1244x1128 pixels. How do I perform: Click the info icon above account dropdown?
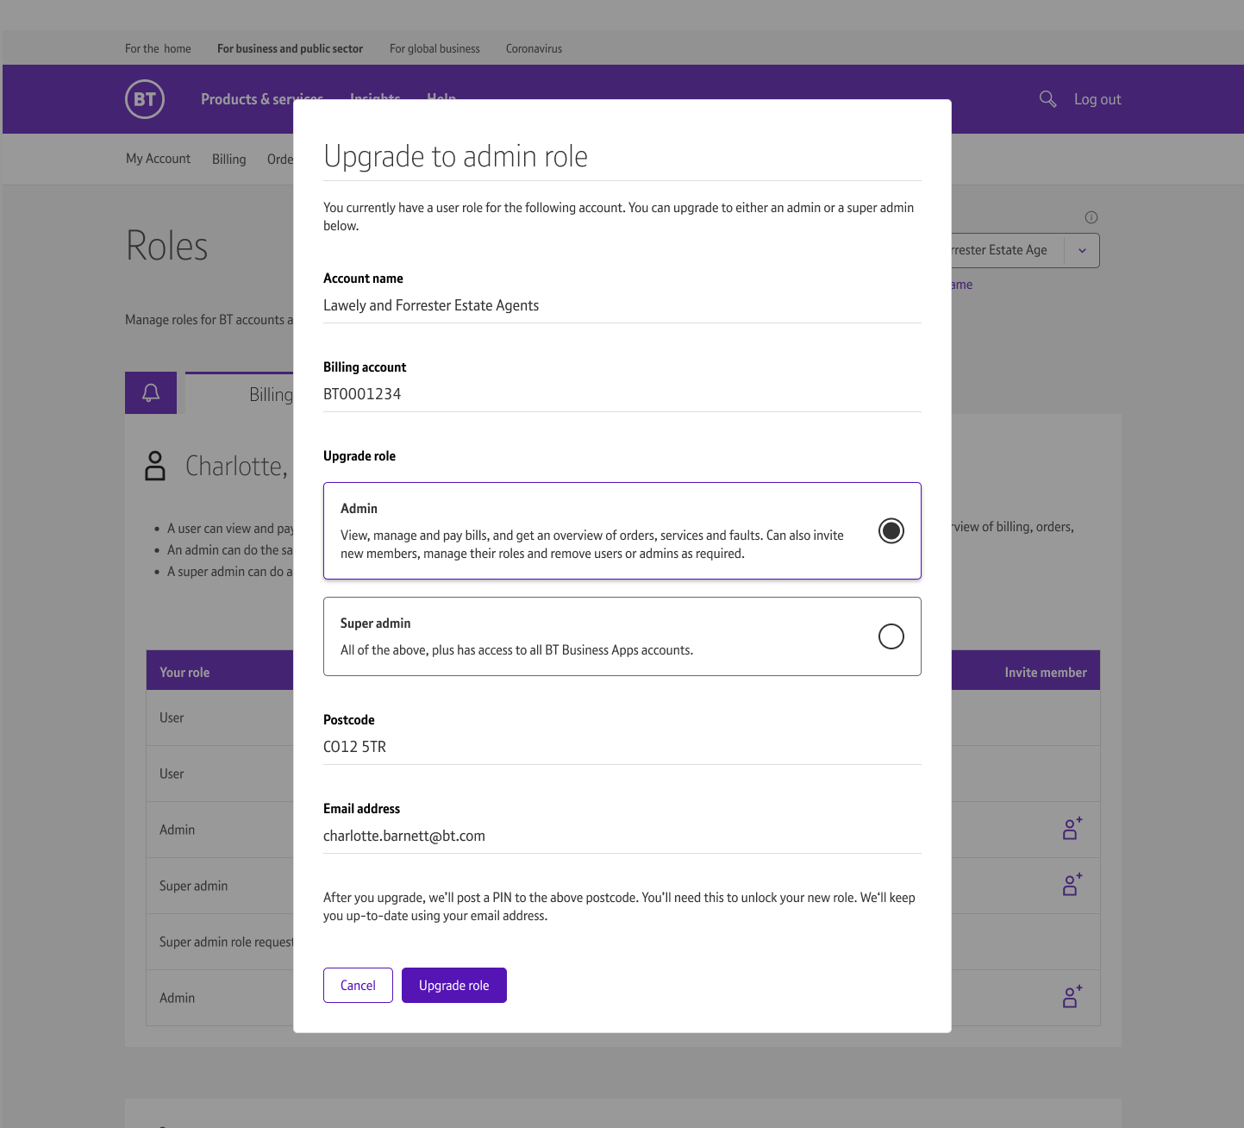1091,217
